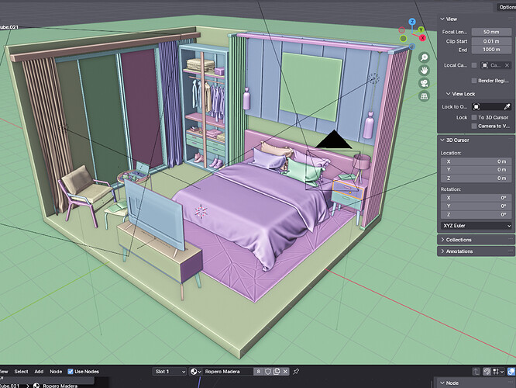Click the Clip Start 0.01 m field

click(491, 41)
